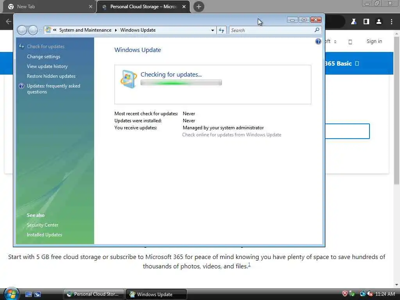Open Security Center under See also
Screen dimensions: 400x300
43,225
